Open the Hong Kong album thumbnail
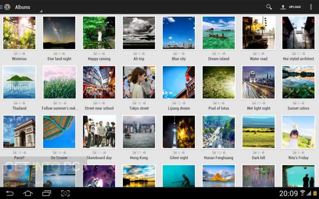The image size is (319, 199). [139, 132]
